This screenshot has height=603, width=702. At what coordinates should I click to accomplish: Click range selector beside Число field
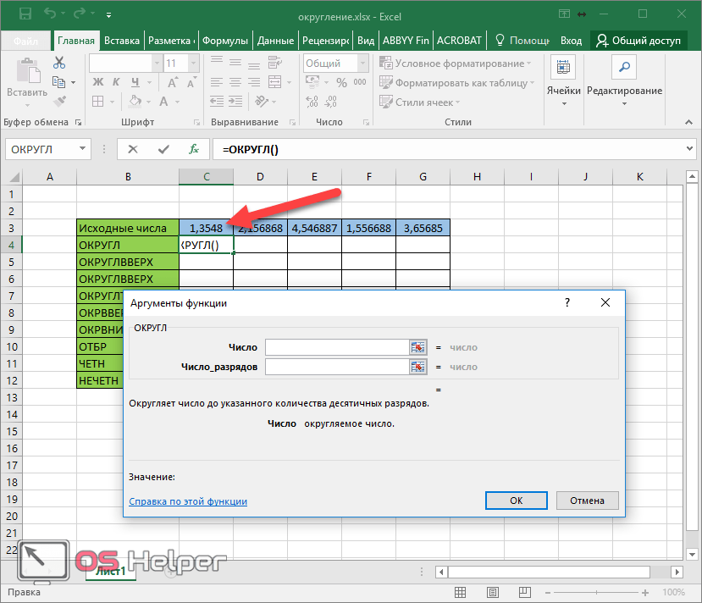(x=417, y=347)
